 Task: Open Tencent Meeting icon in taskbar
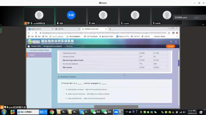tap(116, 112)
